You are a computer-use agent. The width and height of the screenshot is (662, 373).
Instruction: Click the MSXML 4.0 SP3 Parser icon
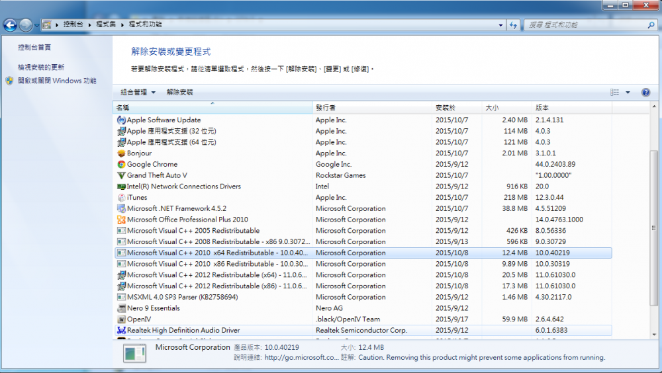(x=121, y=297)
